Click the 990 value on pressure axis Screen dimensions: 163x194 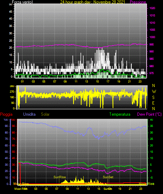[x=151, y=51]
